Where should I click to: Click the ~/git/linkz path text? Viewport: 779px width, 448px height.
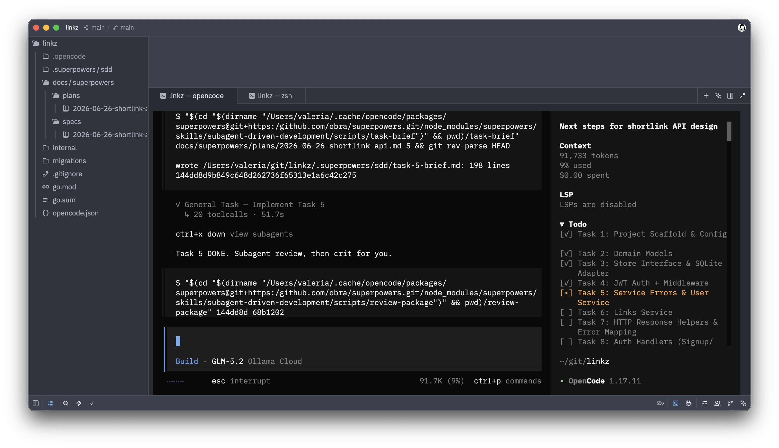(584, 361)
